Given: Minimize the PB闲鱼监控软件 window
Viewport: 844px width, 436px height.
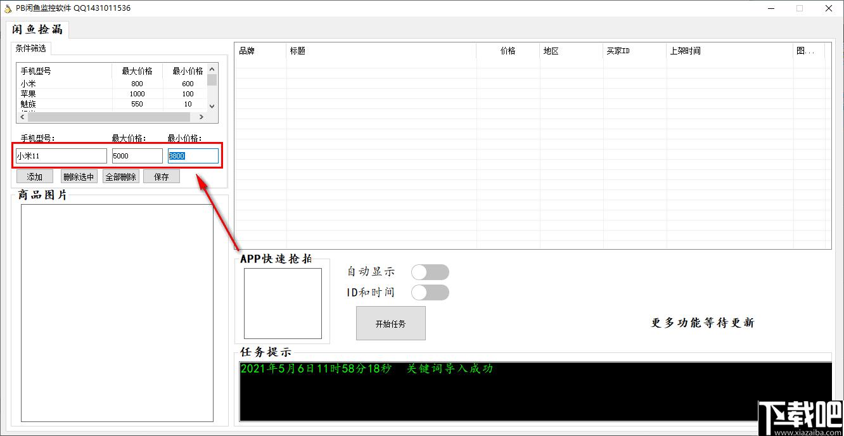Looking at the screenshot, I should click(771, 8).
